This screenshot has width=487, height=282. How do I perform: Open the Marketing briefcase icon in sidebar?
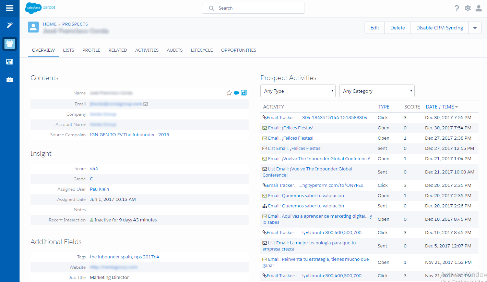pos(9,79)
